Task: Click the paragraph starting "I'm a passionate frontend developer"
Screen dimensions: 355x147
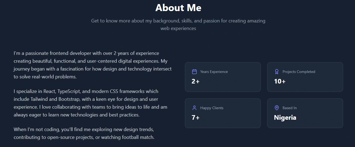Action: point(93,65)
